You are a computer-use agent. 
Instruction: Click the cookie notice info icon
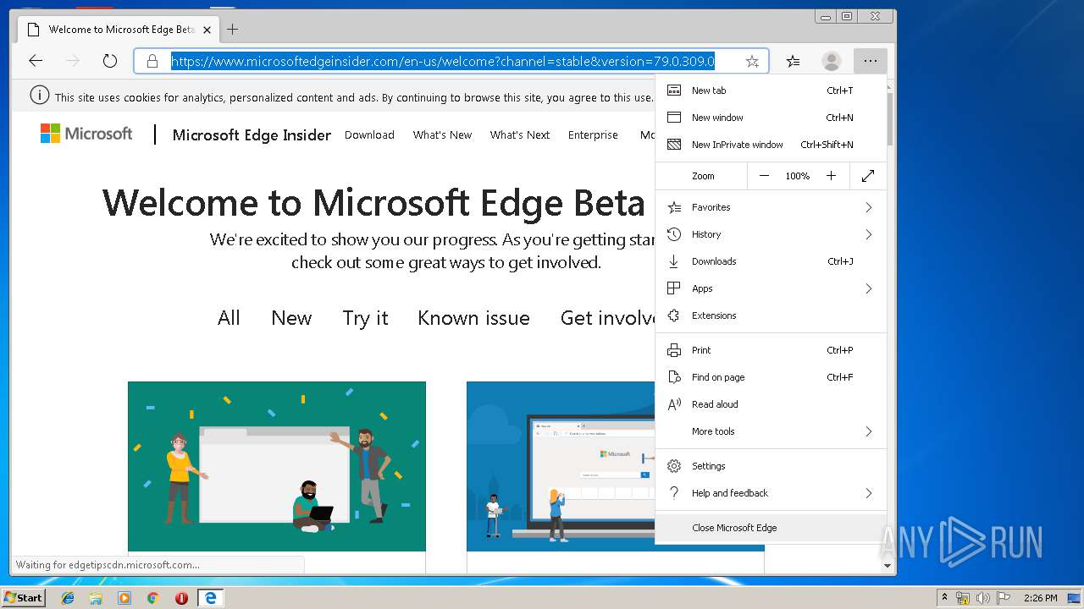coord(40,96)
